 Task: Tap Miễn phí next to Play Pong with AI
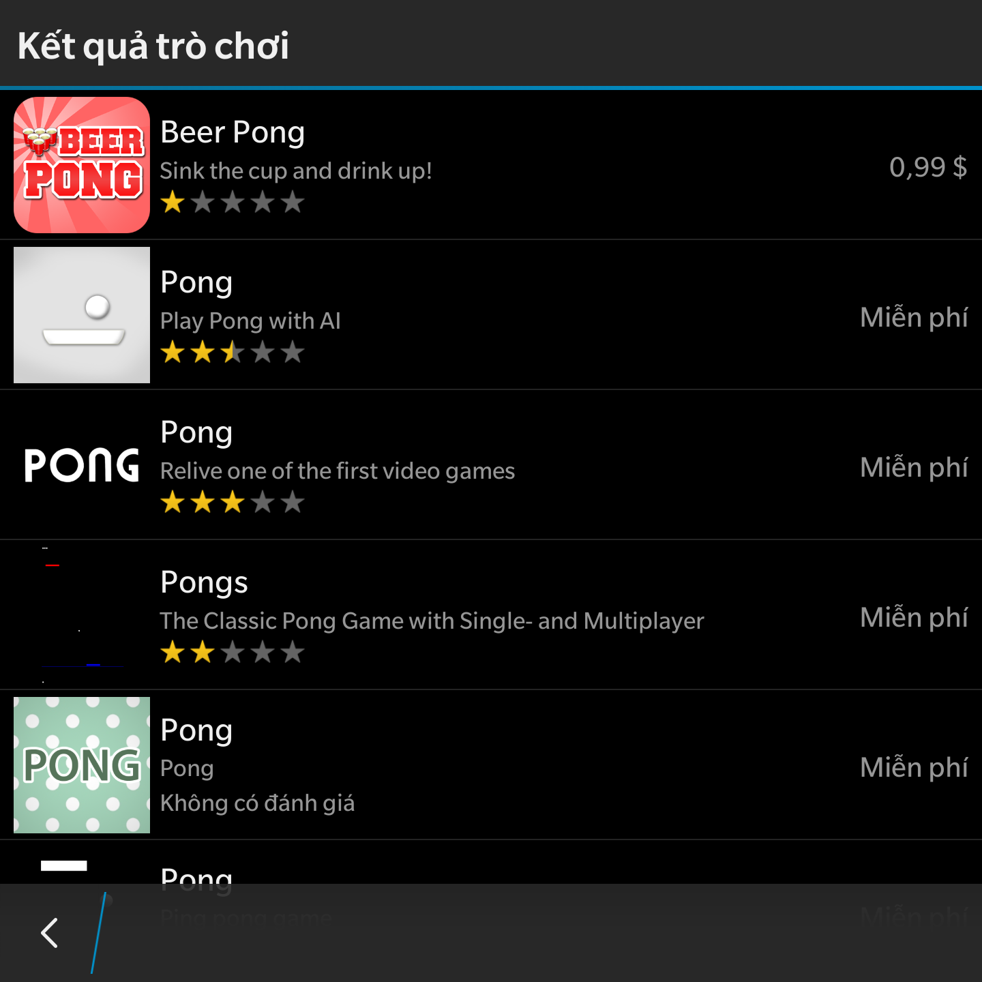(914, 317)
